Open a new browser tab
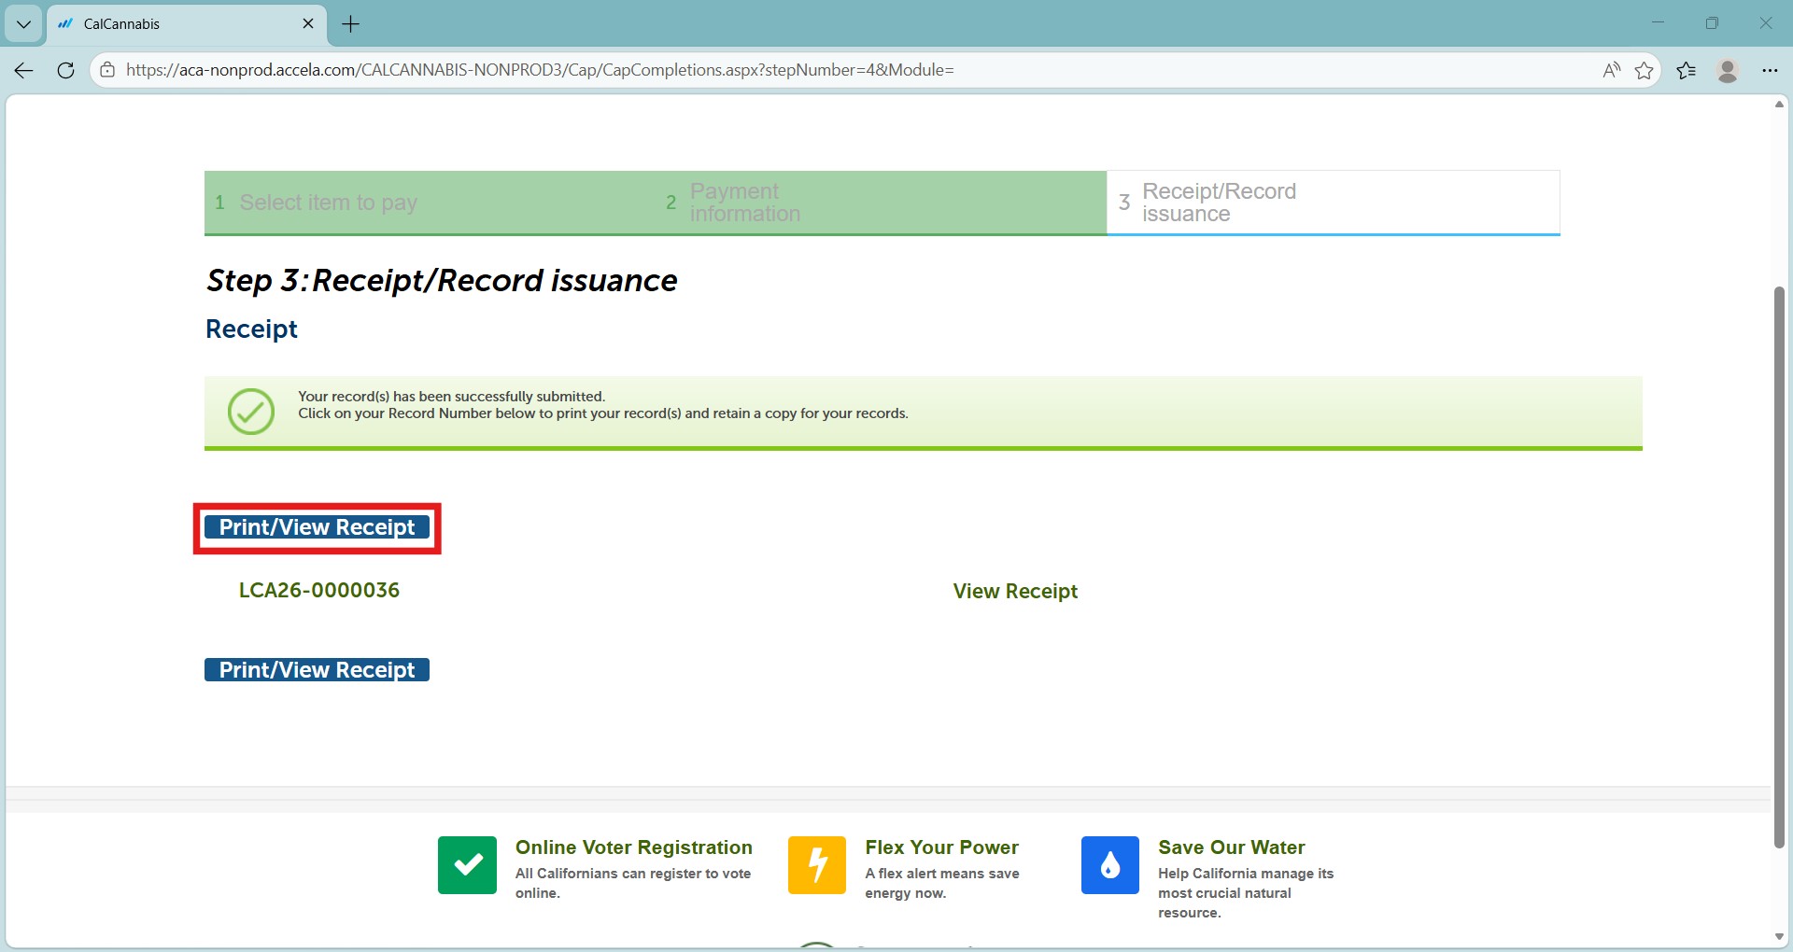Viewport: 1793px width, 952px height. tap(351, 24)
